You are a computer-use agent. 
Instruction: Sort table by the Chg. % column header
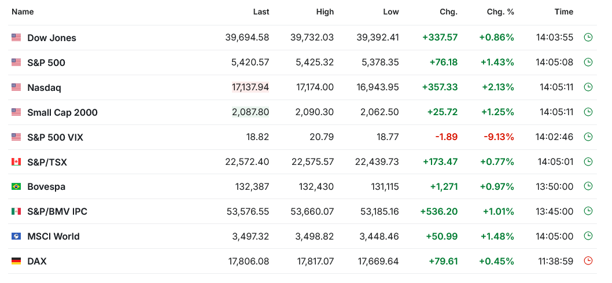pos(500,12)
